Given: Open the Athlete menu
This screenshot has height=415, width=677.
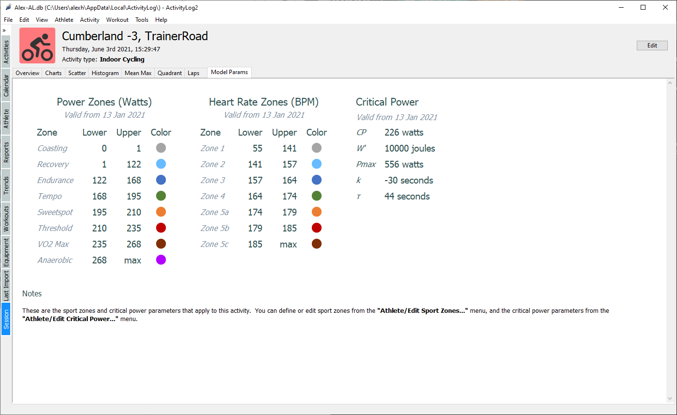Looking at the screenshot, I should (64, 20).
